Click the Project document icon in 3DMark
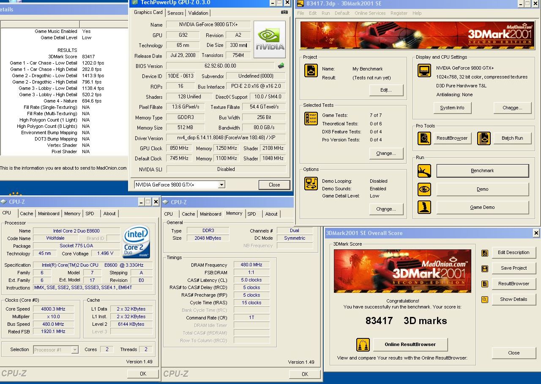The height and width of the screenshot is (384, 541). pyautogui.click(x=311, y=70)
